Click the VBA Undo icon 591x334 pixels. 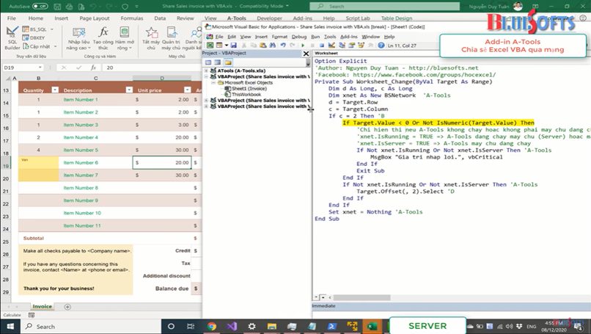[x=283, y=46]
